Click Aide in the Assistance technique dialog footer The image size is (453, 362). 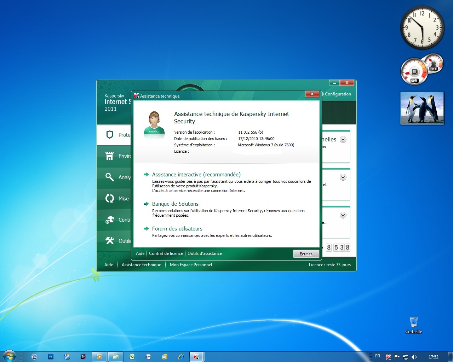coord(140,253)
